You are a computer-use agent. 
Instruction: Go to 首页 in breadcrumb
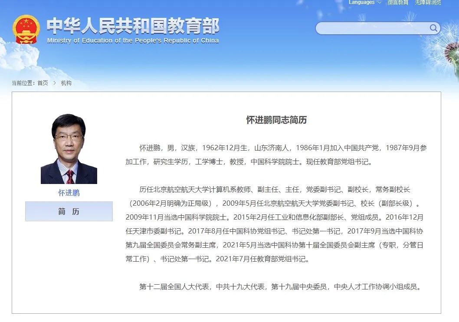click(43, 83)
